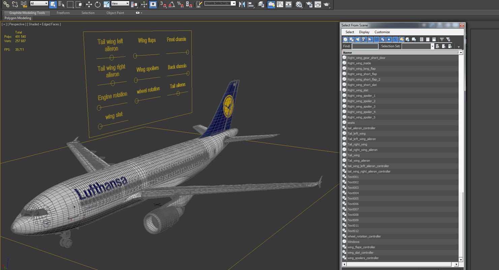This screenshot has height=270, width=499.
Task: Click the Use Pivot Point Center icon
Action: point(134,4)
